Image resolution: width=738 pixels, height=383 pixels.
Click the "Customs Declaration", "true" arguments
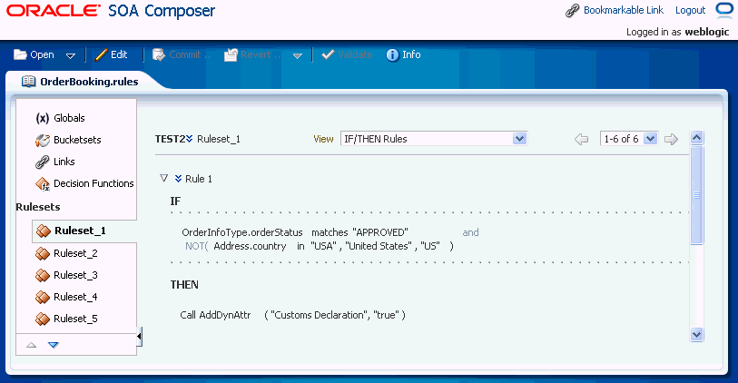click(335, 315)
